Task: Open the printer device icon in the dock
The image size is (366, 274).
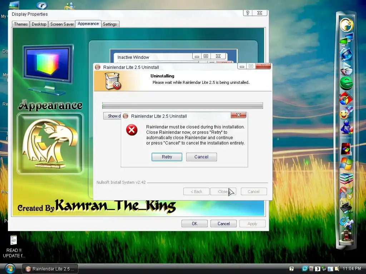Action: pos(346,207)
